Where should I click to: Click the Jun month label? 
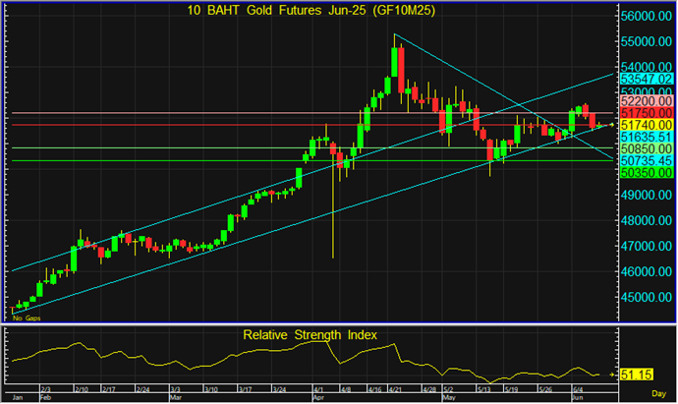(x=577, y=397)
